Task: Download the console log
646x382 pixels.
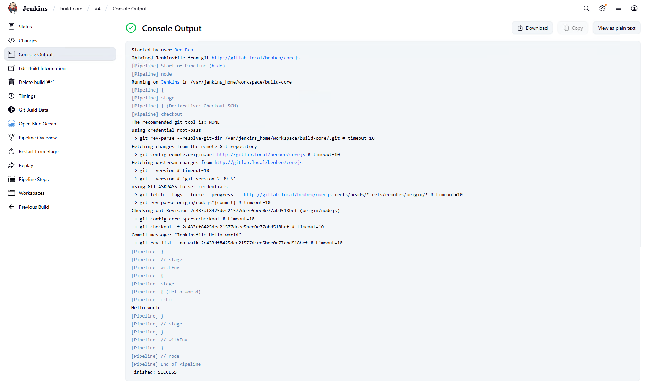Action: [x=532, y=28]
